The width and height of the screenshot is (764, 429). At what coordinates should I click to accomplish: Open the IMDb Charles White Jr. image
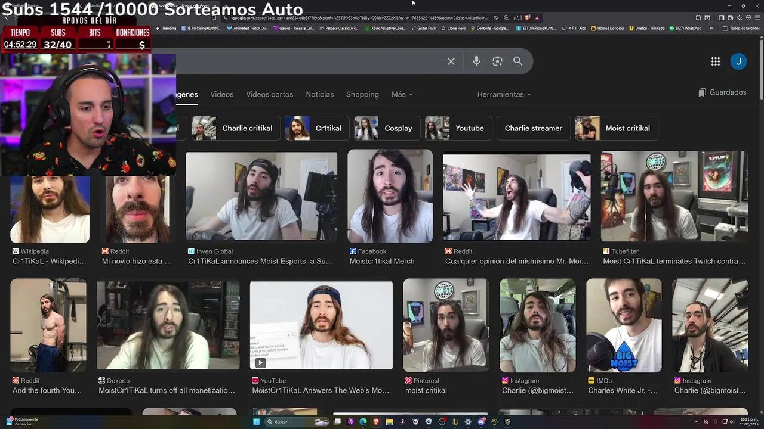[x=624, y=325]
